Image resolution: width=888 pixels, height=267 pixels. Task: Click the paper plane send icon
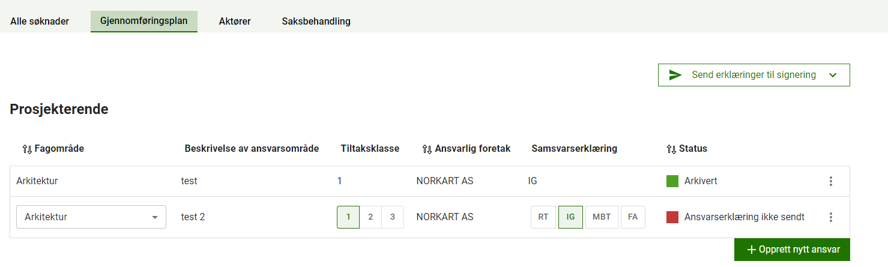point(675,75)
